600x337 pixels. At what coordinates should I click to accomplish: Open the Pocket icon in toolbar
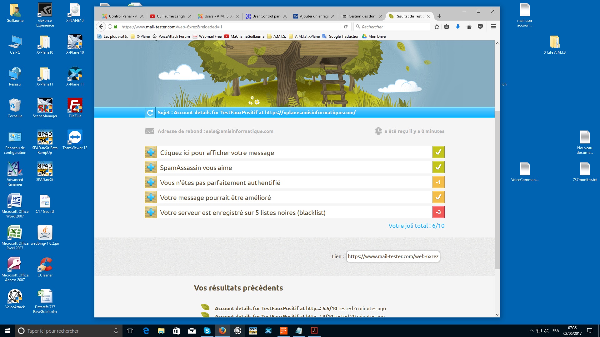click(480, 27)
